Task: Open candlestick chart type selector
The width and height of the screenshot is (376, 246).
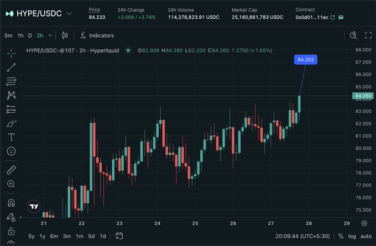Action: 65,35
